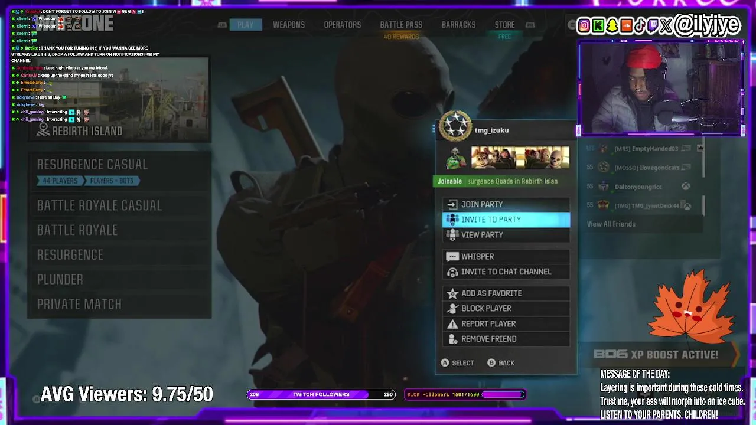Viewport: 756px width, 425px height.
Task: Select Add as Favorite
Action: coord(506,293)
